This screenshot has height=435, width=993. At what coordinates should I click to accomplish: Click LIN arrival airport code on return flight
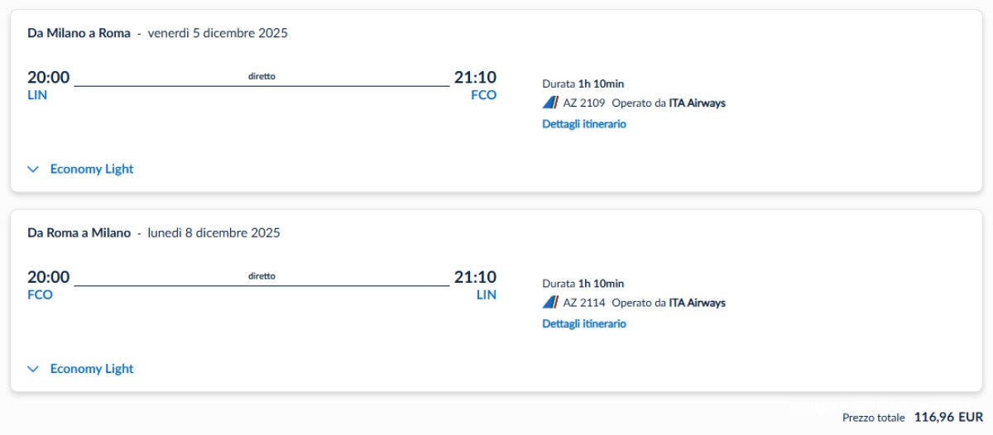click(487, 295)
